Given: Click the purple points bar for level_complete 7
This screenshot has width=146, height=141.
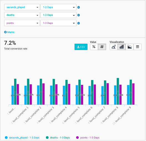Looking at the screenshot, I should (x=108, y=94).
